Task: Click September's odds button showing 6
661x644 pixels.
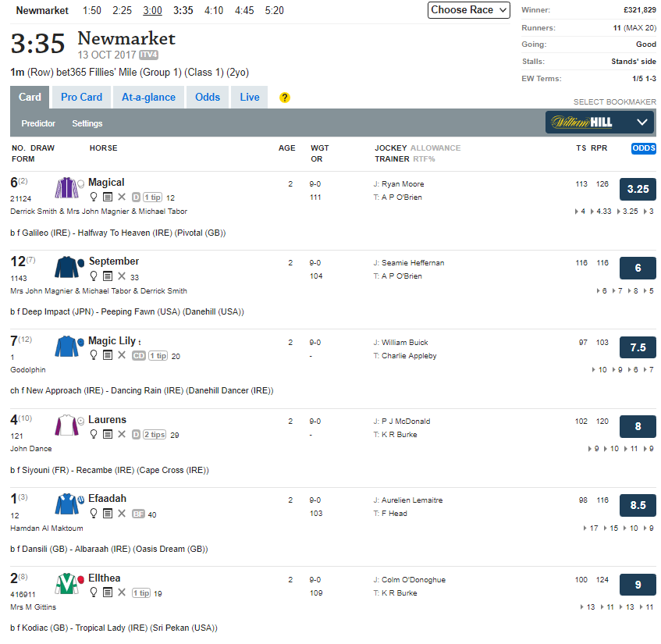Action: click(x=638, y=268)
